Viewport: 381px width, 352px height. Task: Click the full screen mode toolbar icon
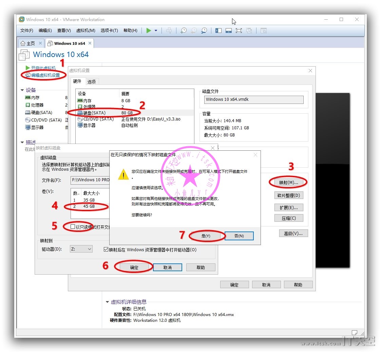point(239,31)
